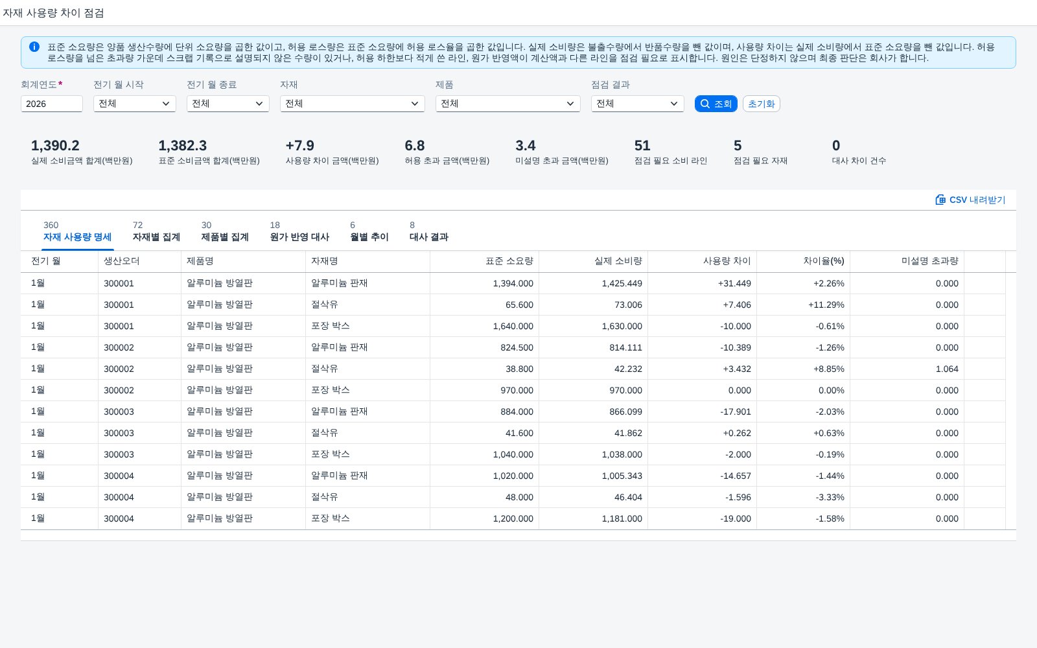Switch to the 자재별 집계 tab
Image resolution: width=1037 pixels, height=648 pixels.
tap(156, 231)
